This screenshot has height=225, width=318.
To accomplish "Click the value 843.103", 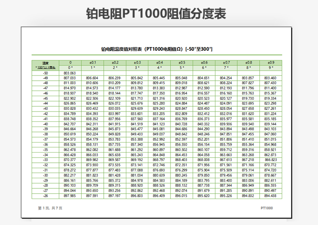I will click(x=270, y=129).
